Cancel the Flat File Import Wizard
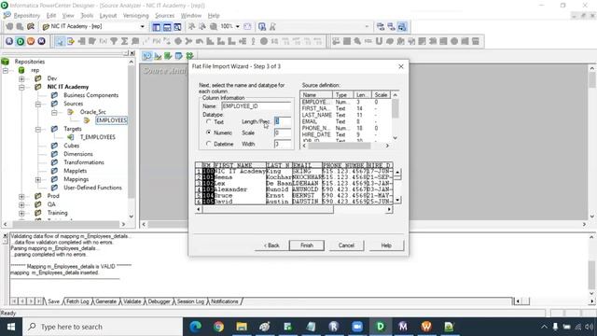Image resolution: width=597 pixels, height=336 pixels. (346, 245)
